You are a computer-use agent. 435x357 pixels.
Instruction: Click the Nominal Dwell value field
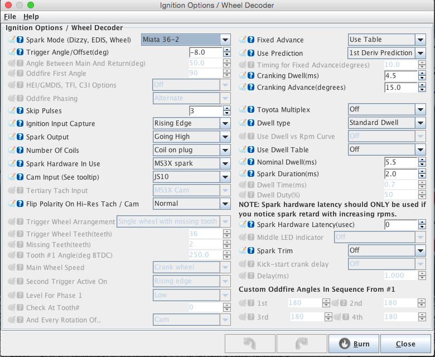pyautogui.click(x=401, y=162)
